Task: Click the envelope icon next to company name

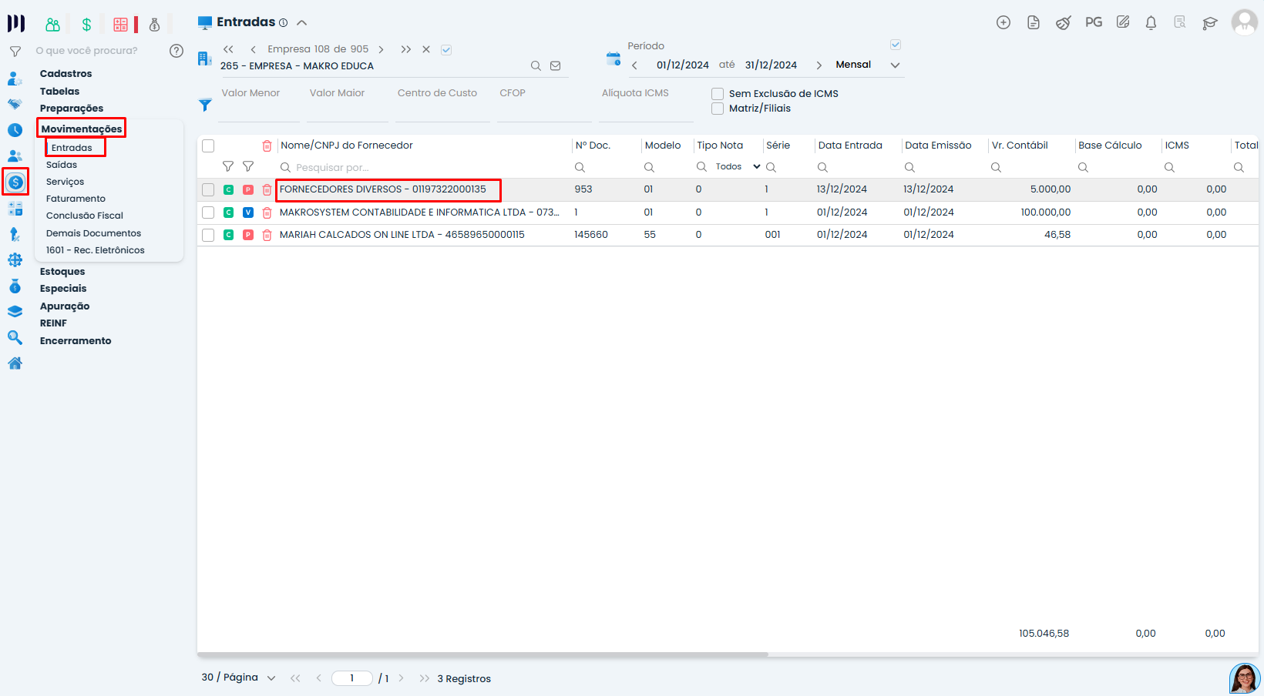Action: (x=555, y=66)
